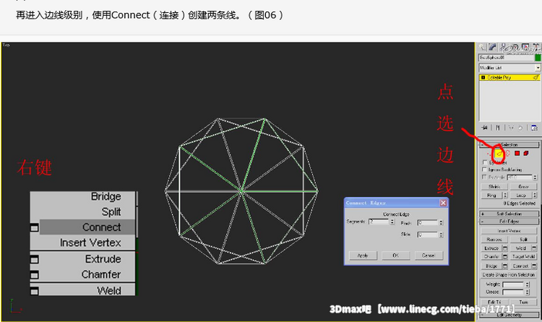Toggle Show End Result icon
542x322 pixels.
498,128
